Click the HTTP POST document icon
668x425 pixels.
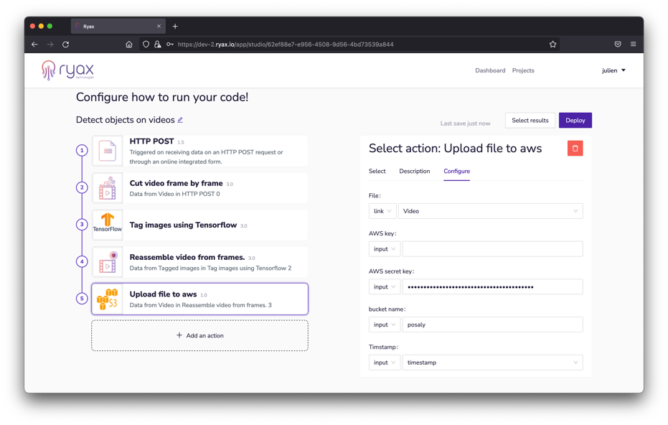click(x=107, y=151)
